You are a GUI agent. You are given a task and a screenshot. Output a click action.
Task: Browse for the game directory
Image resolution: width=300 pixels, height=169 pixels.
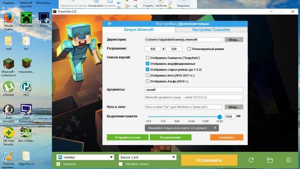pyautogui.click(x=234, y=39)
